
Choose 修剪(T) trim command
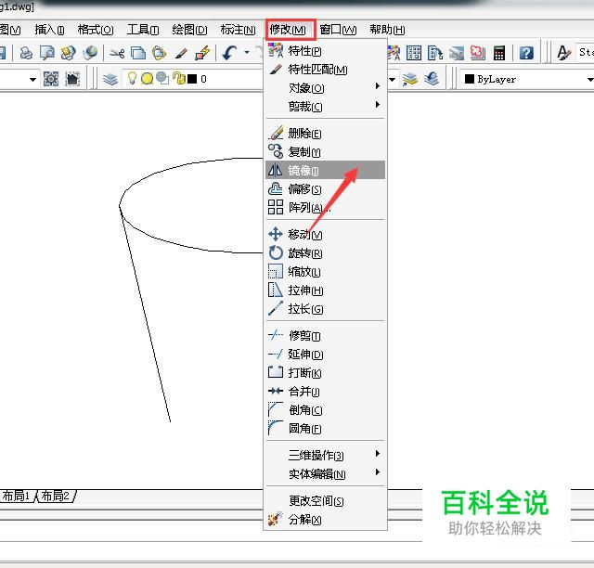point(326,335)
